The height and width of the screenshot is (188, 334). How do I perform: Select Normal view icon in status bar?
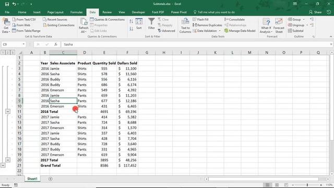point(268,185)
